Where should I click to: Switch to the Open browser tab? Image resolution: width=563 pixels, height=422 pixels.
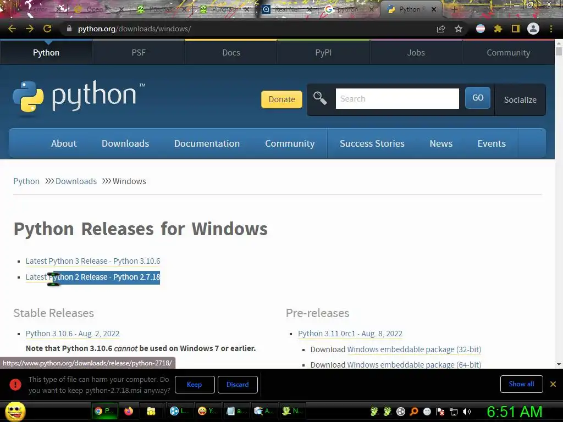[x=98, y=9]
